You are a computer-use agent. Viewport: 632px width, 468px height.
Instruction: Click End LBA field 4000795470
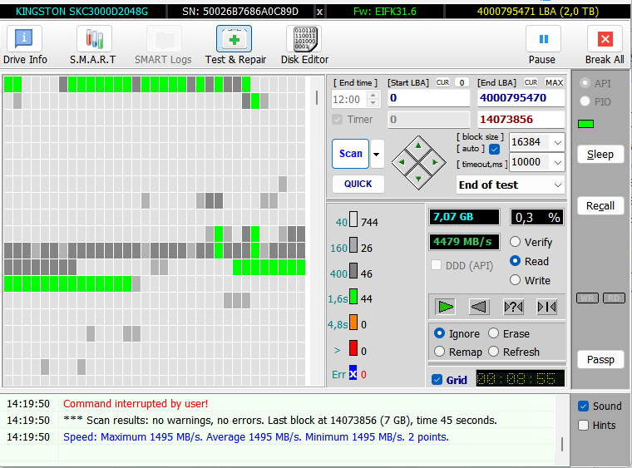tap(521, 98)
